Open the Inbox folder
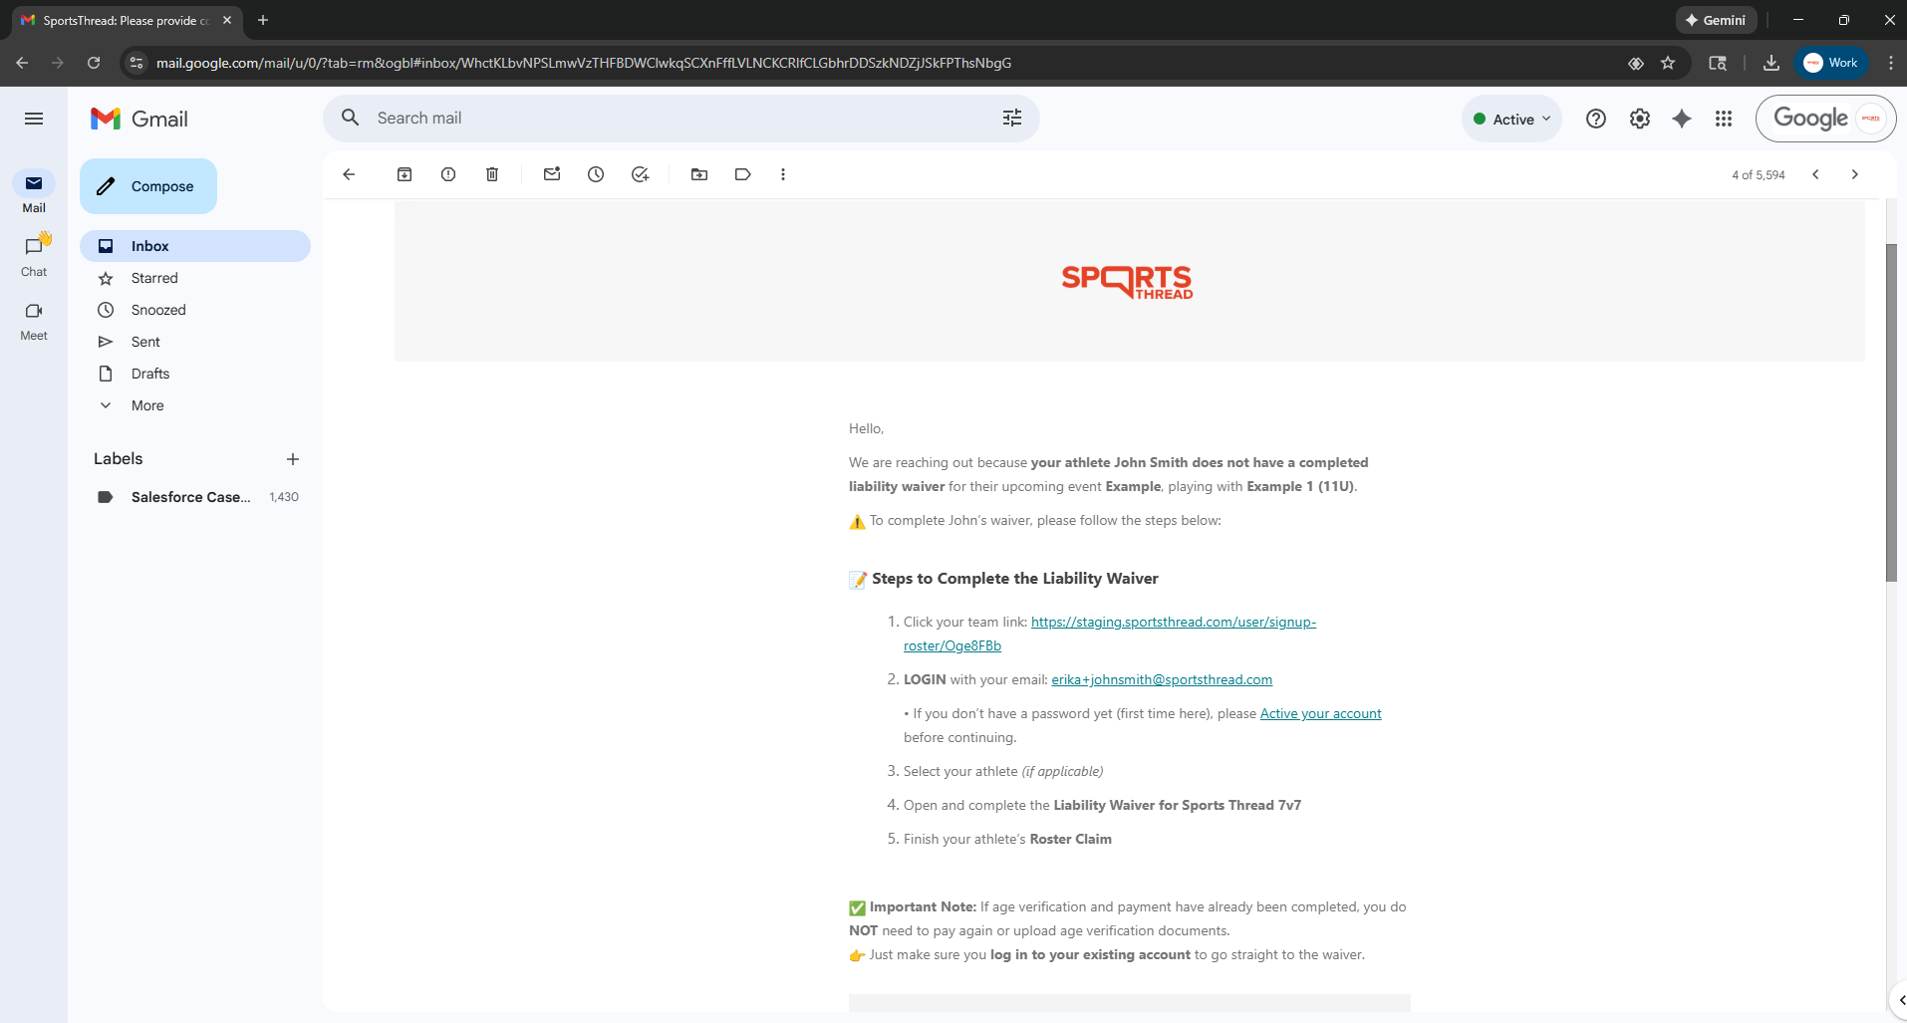 (195, 246)
